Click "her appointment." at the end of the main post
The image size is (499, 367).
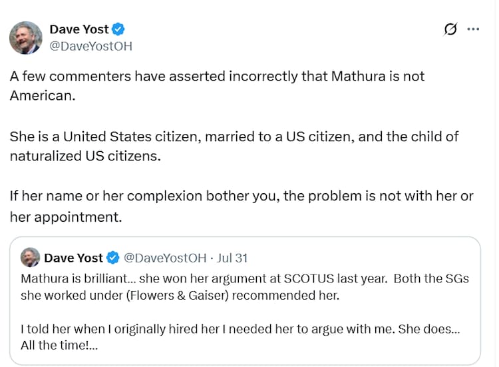tap(67, 217)
